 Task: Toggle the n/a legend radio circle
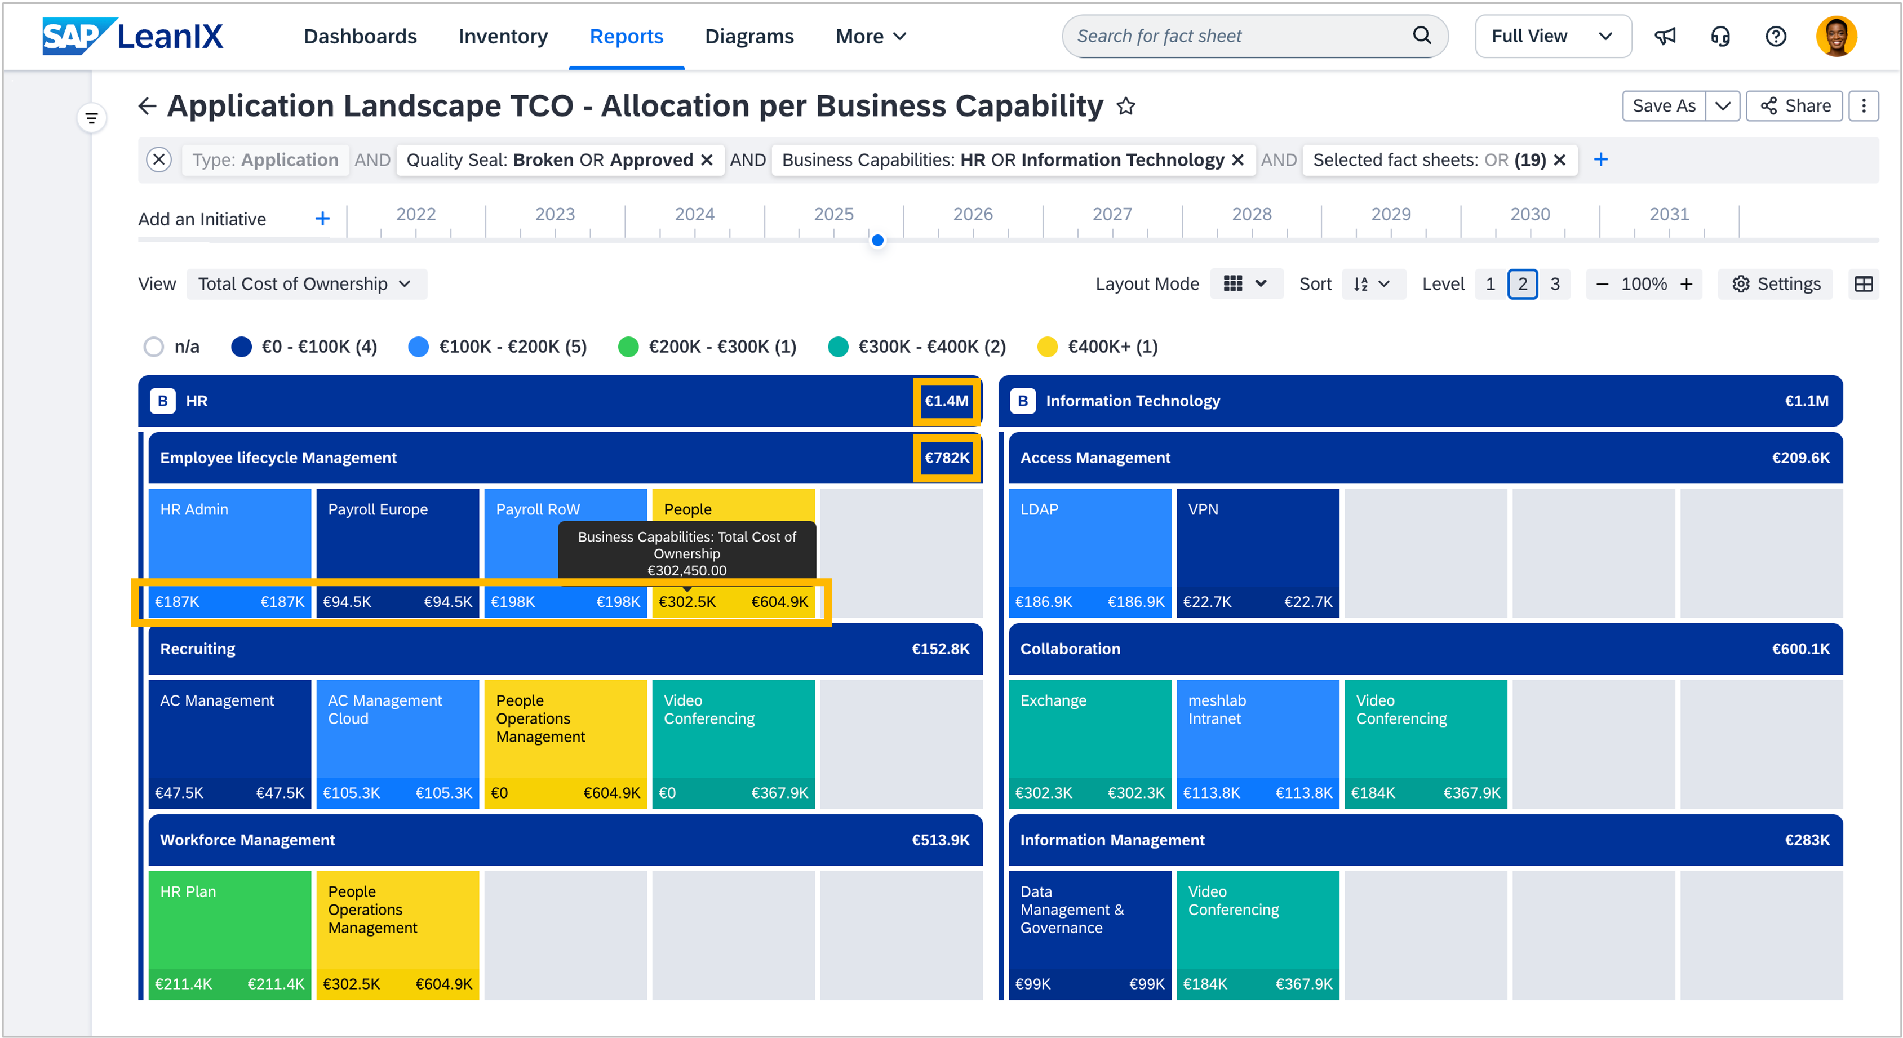(154, 347)
